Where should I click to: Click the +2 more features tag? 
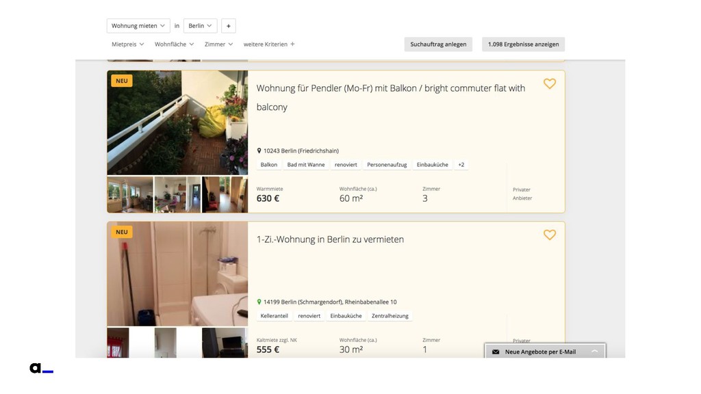pyautogui.click(x=461, y=165)
